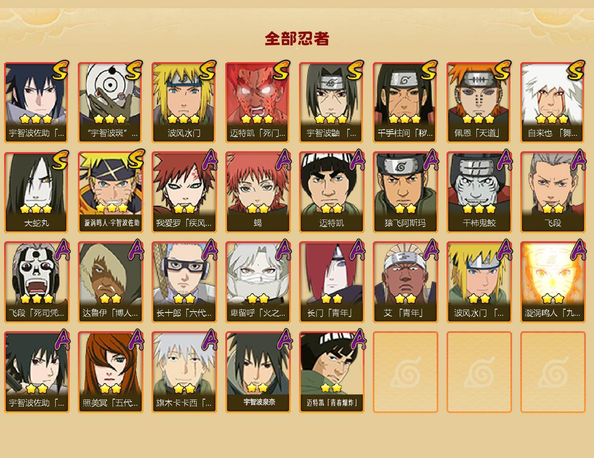Select the 波风水门 S-rank ninja card
This screenshot has width=594, height=458.
click(x=184, y=102)
